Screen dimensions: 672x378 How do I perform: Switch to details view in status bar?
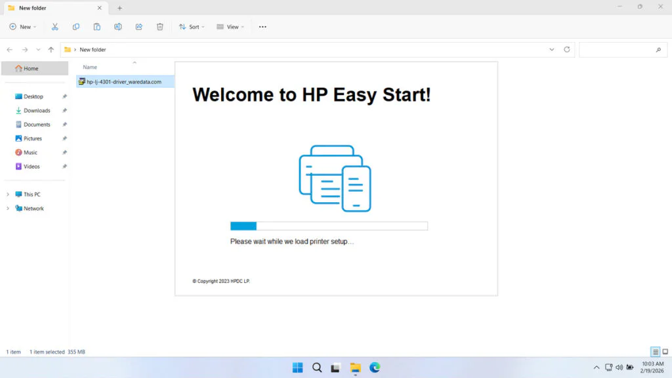click(x=654, y=352)
